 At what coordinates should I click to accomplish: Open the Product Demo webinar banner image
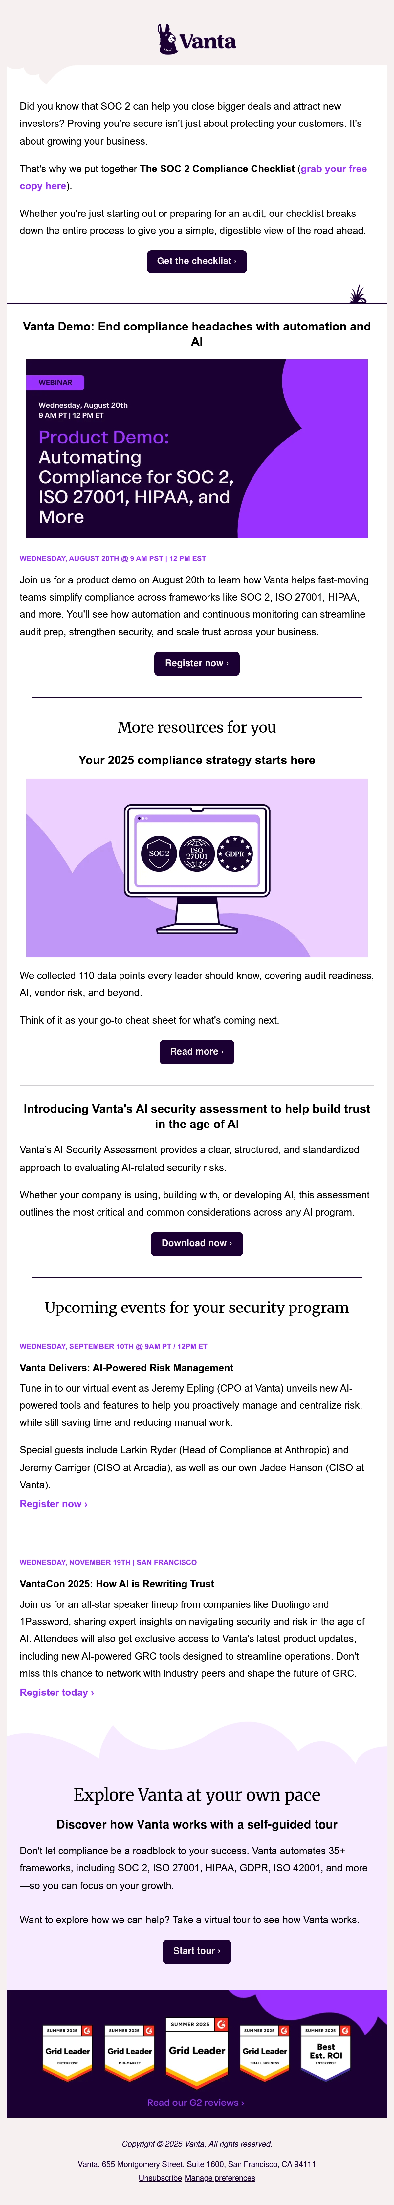click(x=197, y=448)
